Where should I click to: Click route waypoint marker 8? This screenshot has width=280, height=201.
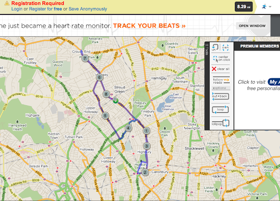(106, 94)
